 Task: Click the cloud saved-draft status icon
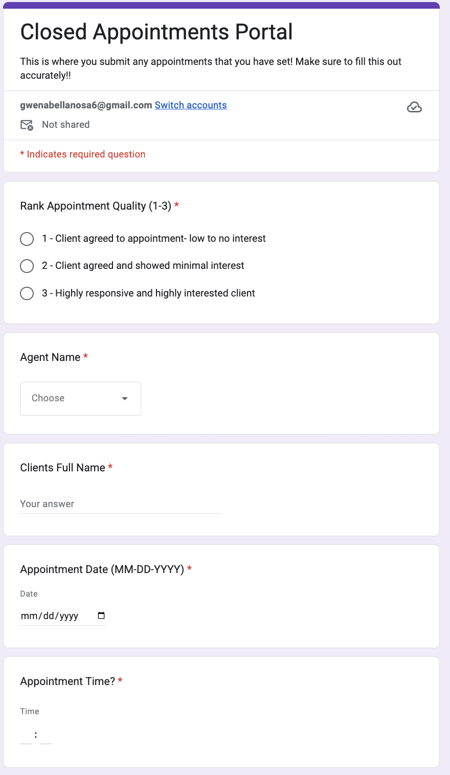pos(414,107)
